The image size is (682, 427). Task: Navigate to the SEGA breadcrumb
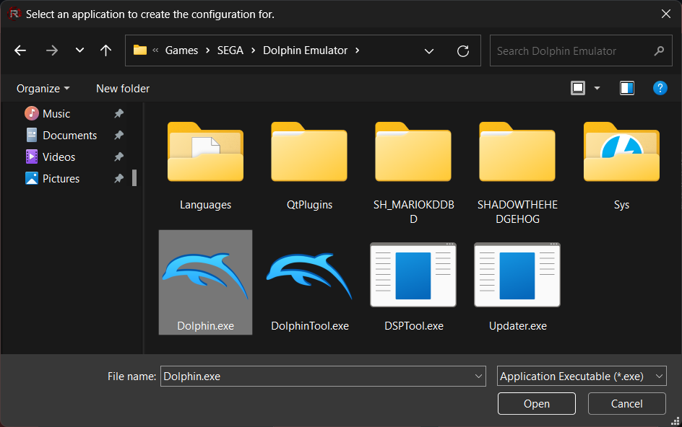point(230,50)
